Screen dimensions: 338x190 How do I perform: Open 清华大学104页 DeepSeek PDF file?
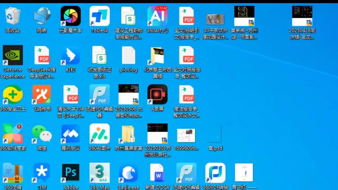coord(71,95)
